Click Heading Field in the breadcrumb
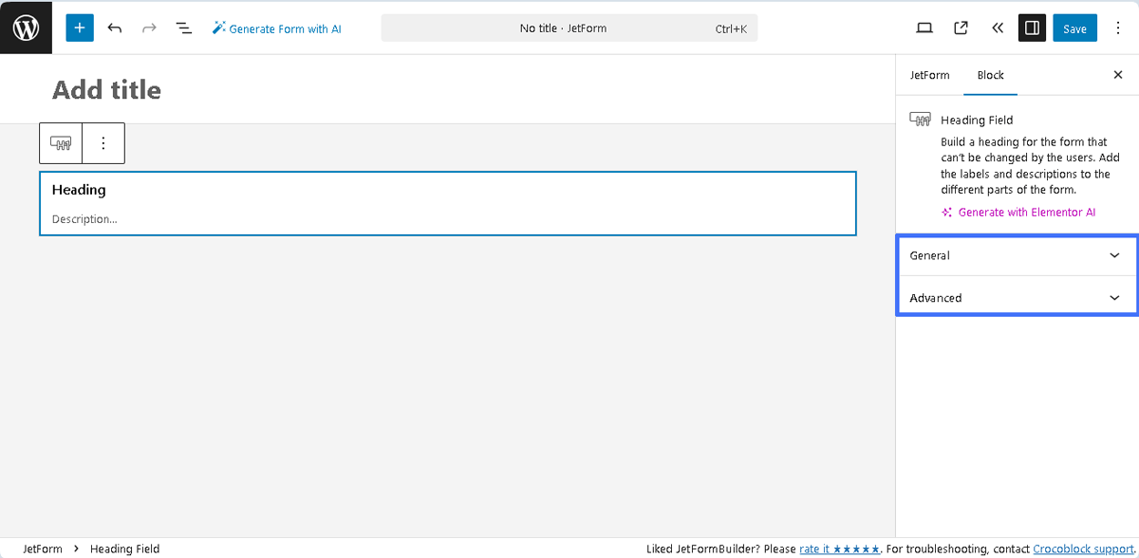The height and width of the screenshot is (558, 1139). click(124, 549)
